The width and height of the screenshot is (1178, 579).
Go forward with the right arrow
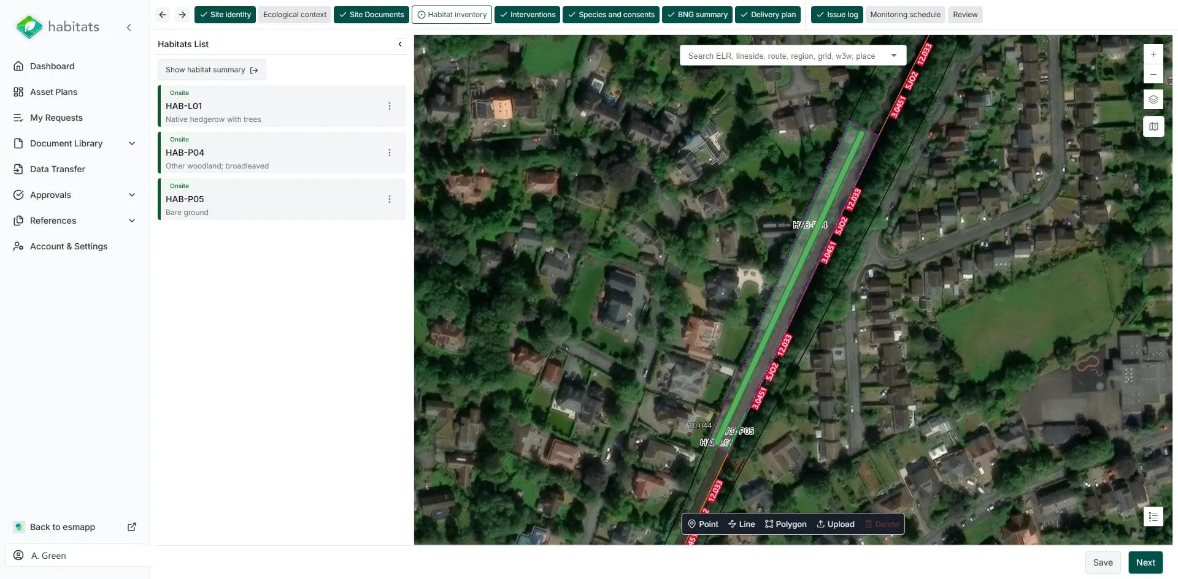[182, 15]
